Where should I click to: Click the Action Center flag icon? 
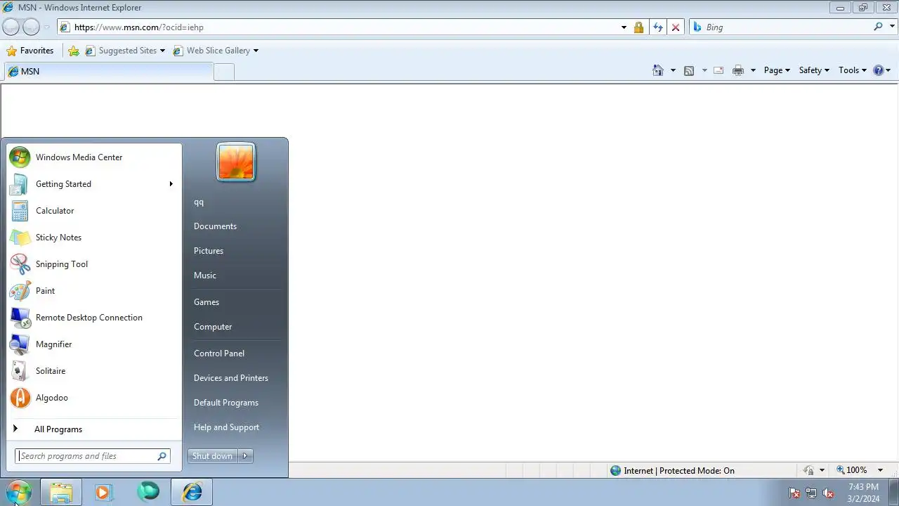(794, 493)
